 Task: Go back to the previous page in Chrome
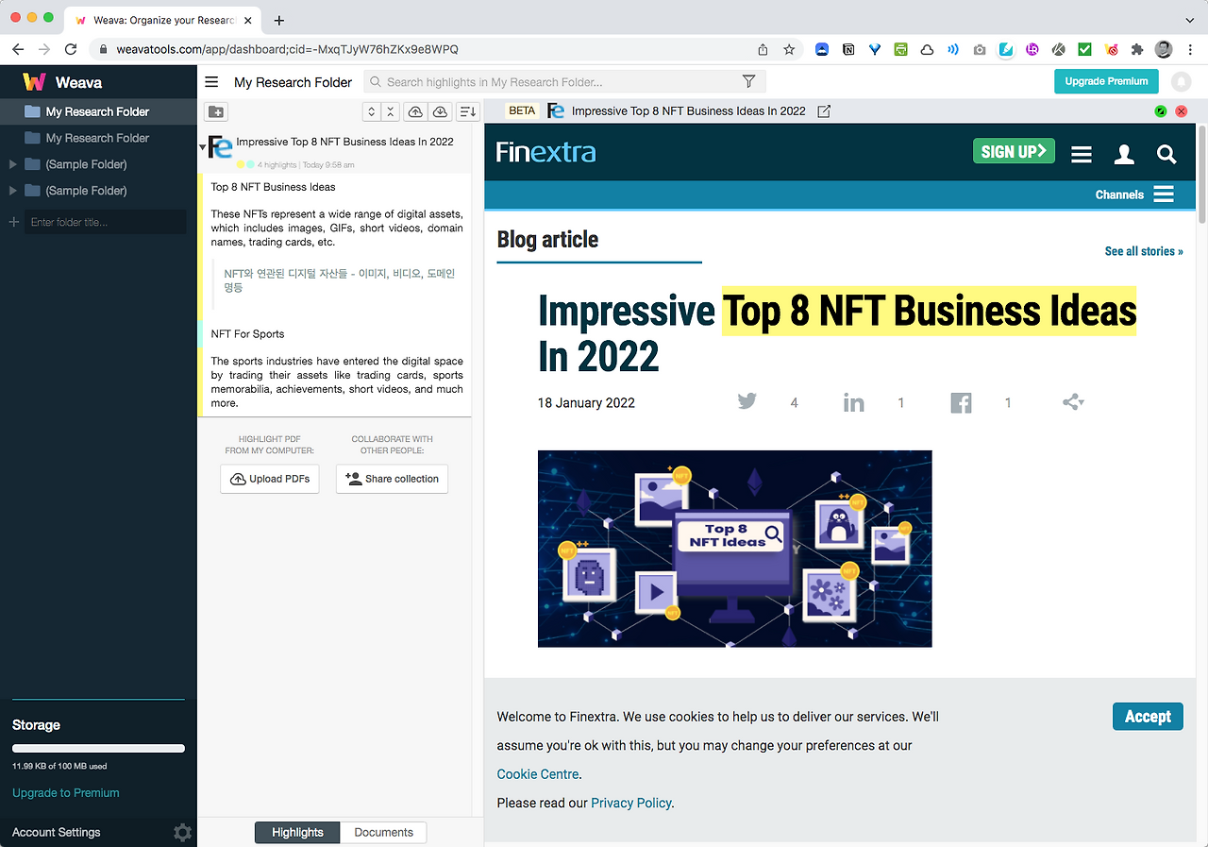(18, 49)
